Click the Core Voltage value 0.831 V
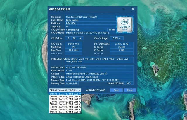Viewport: 187px width, 120px height. tap(117, 38)
